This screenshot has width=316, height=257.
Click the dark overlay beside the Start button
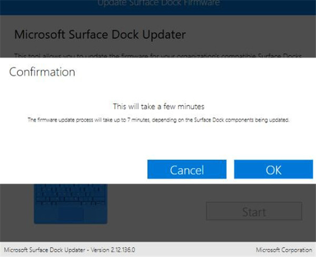[309, 211]
